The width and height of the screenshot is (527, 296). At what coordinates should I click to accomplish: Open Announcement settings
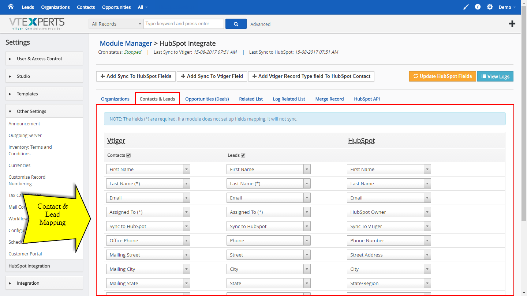25,124
